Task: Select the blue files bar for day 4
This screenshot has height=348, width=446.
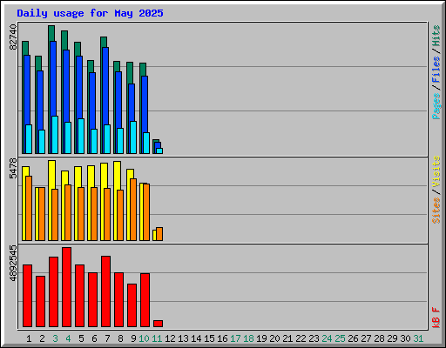Action: point(66,87)
